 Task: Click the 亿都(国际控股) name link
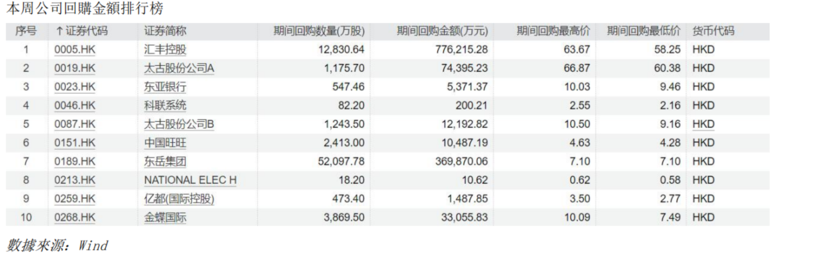tap(180, 199)
